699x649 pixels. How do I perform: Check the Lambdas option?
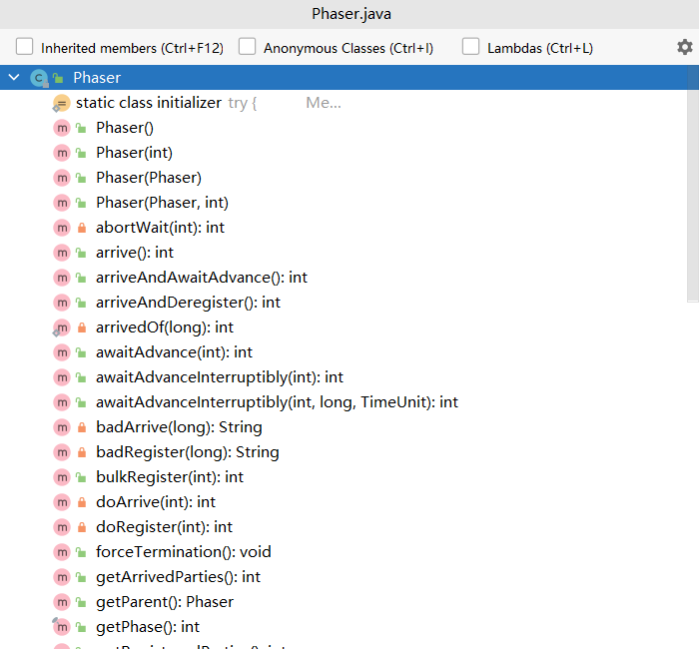pyautogui.click(x=470, y=47)
